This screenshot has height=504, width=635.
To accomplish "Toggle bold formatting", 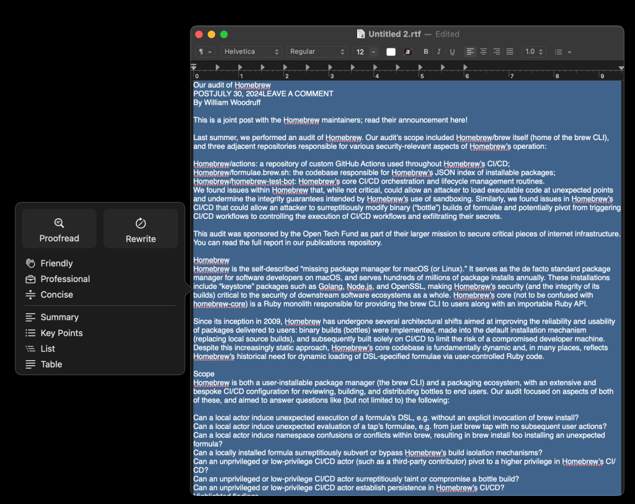I will (x=426, y=52).
